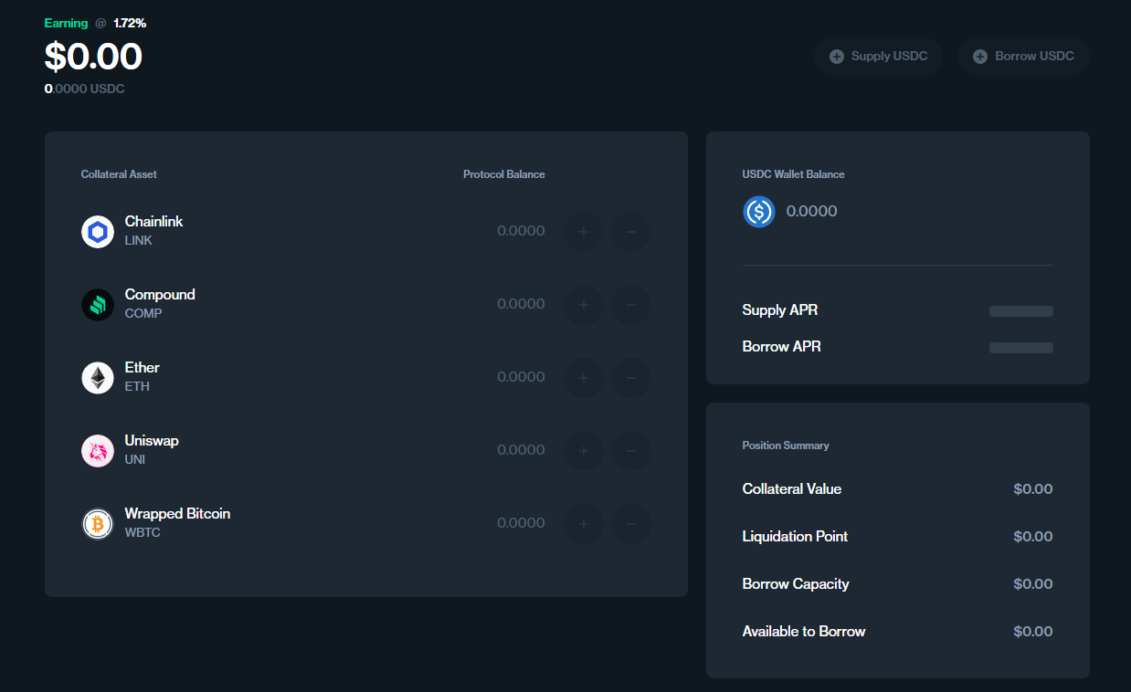This screenshot has height=692, width=1131.
Task: Withdraw Uniswap collateral with minus button
Action: point(631,451)
